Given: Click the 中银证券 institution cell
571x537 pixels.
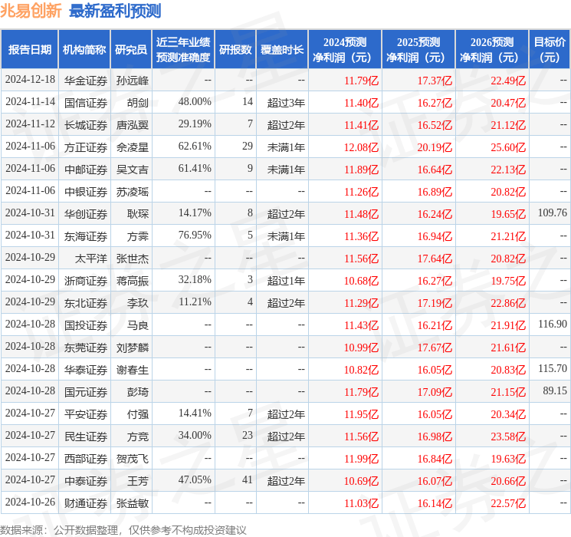Looking at the screenshot, I should click(x=86, y=192).
